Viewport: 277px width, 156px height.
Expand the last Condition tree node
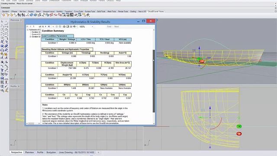click(x=31, y=37)
